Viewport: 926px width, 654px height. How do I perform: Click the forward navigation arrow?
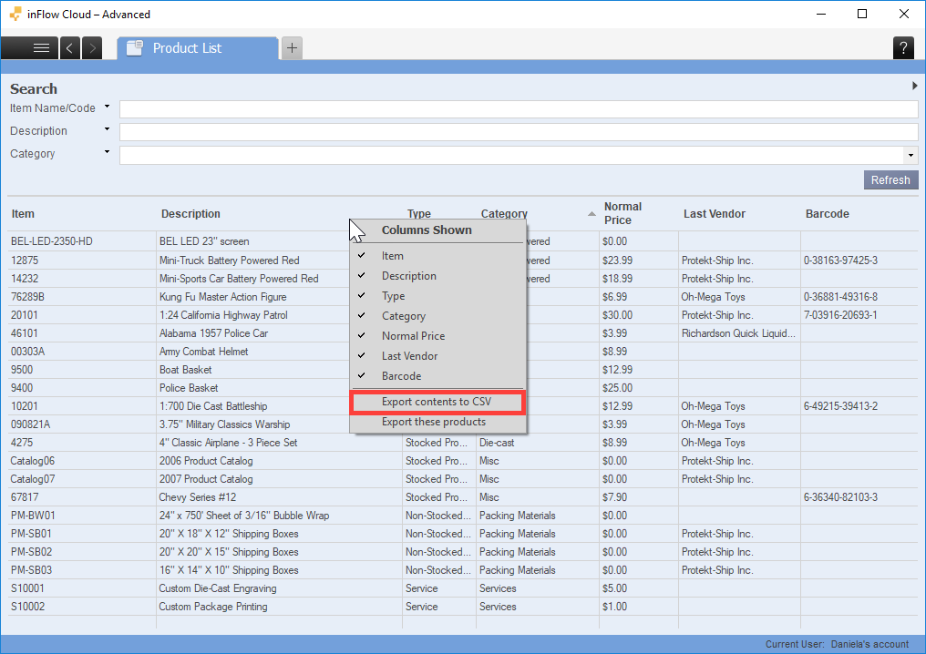(92, 48)
